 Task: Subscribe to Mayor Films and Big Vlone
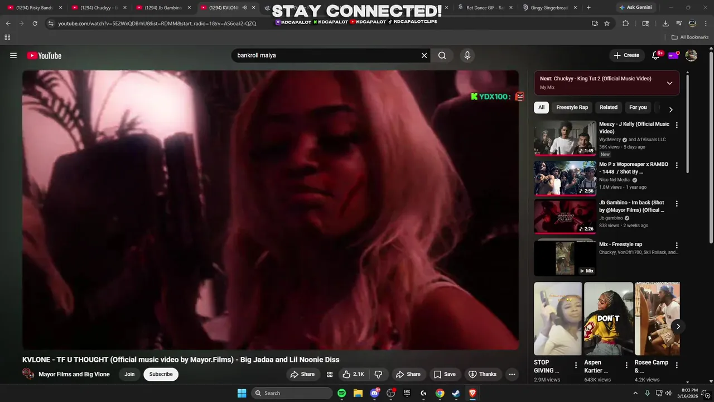[x=161, y=374]
